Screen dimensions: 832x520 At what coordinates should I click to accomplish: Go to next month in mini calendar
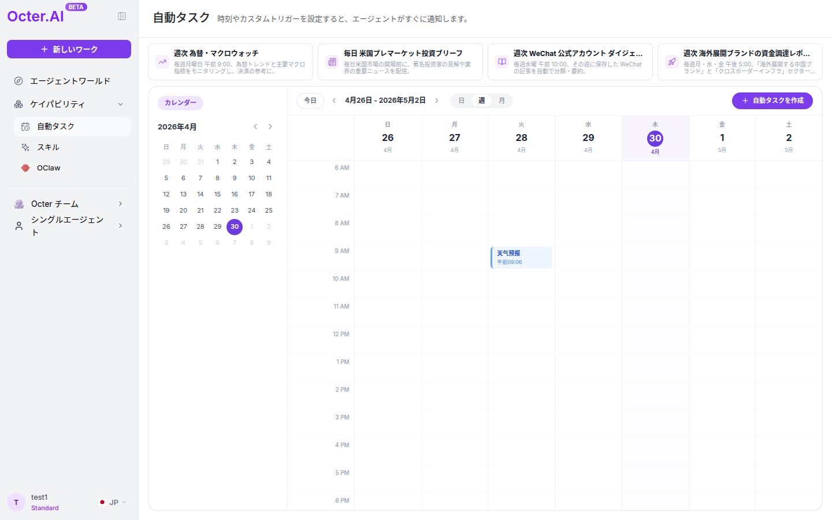point(270,127)
